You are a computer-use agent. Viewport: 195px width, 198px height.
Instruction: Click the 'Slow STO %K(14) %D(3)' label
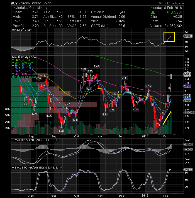31,168
